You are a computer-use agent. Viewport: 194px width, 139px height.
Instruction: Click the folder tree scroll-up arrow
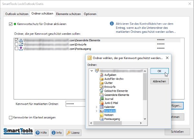point(145,71)
